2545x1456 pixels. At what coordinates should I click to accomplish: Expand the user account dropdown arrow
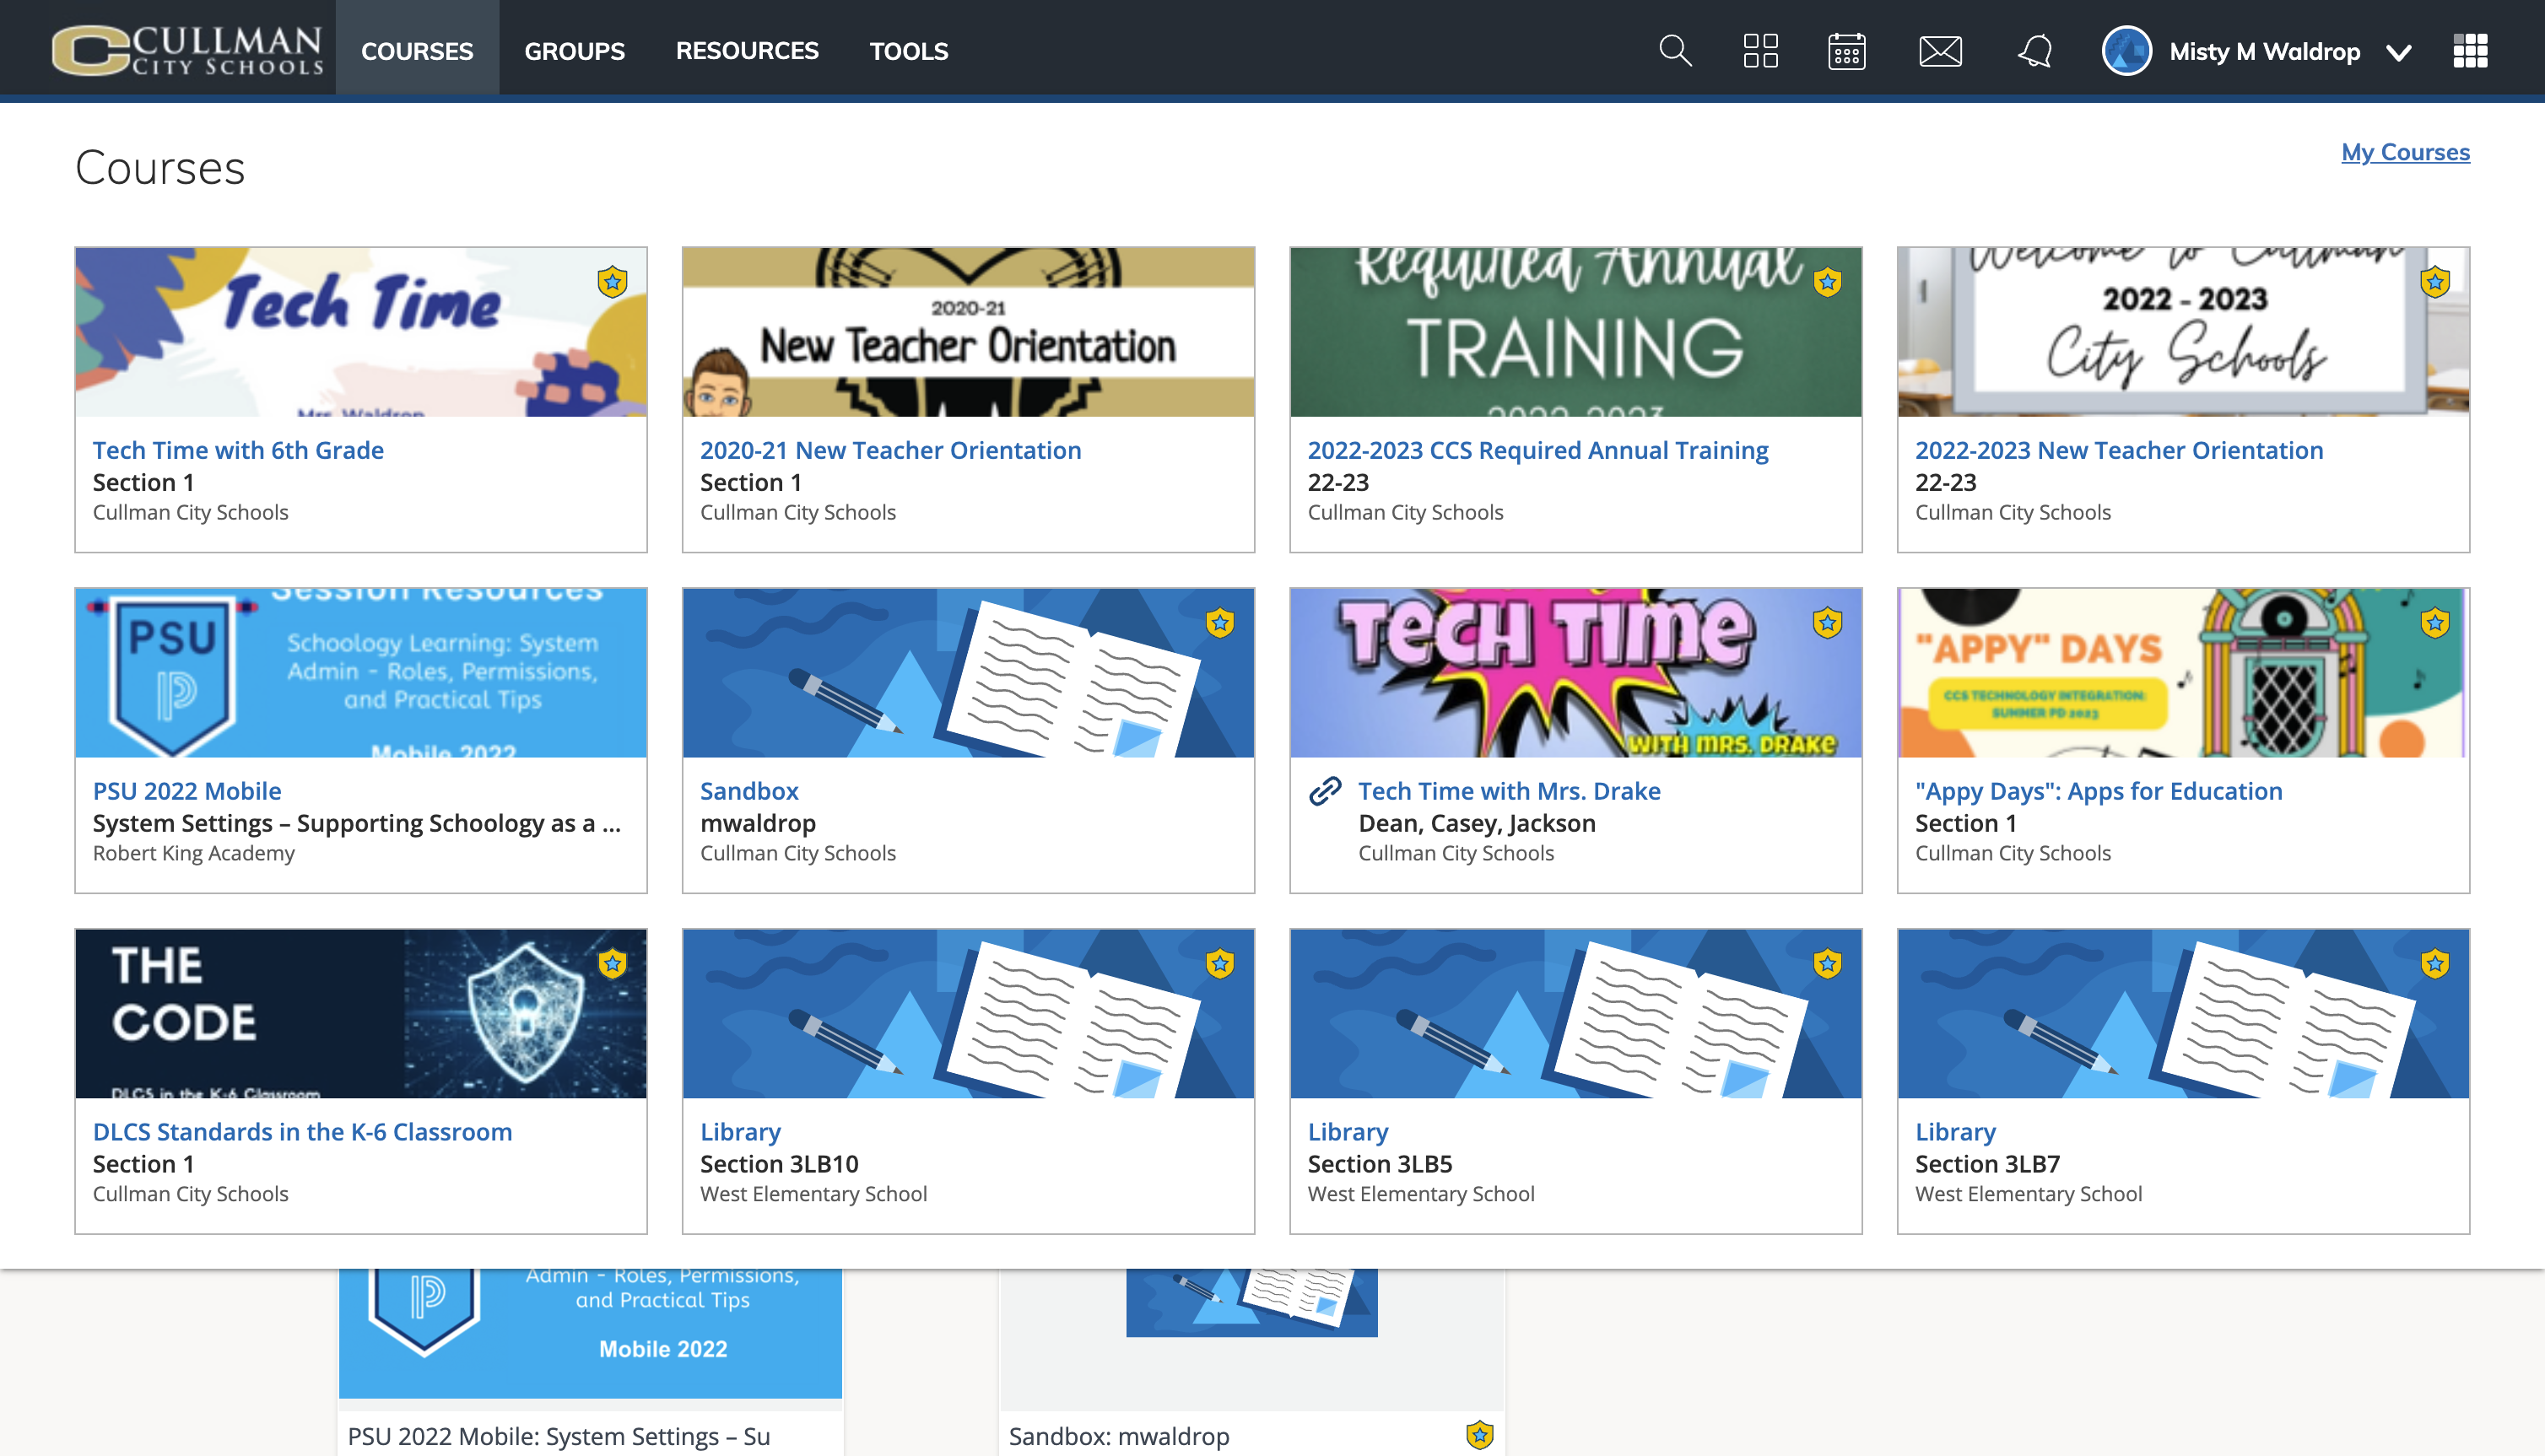click(x=2398, y=52)
